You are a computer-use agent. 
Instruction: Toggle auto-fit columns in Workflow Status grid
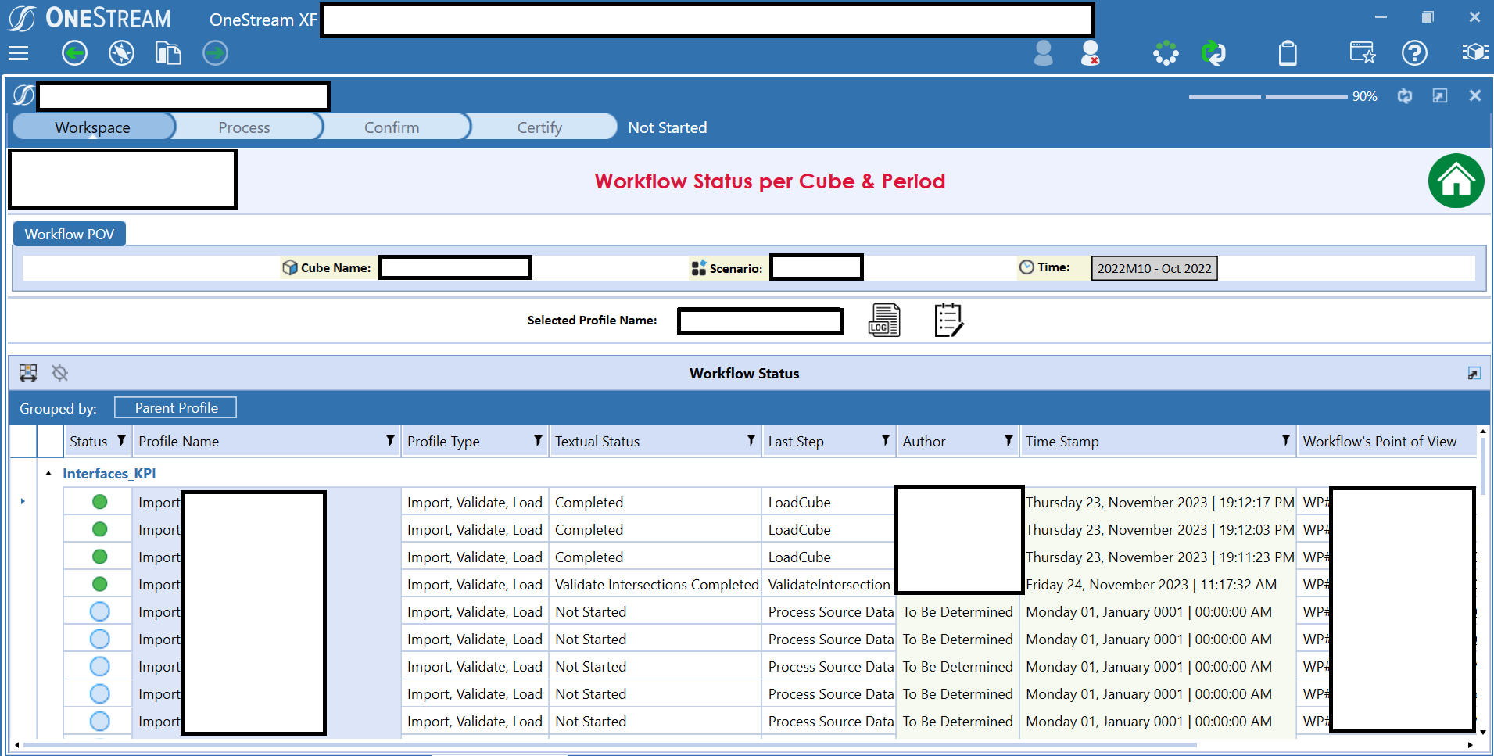[28, 373]
